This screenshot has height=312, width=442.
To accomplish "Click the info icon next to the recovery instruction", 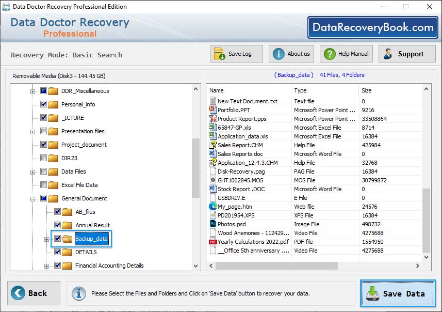I will [78, 293].
